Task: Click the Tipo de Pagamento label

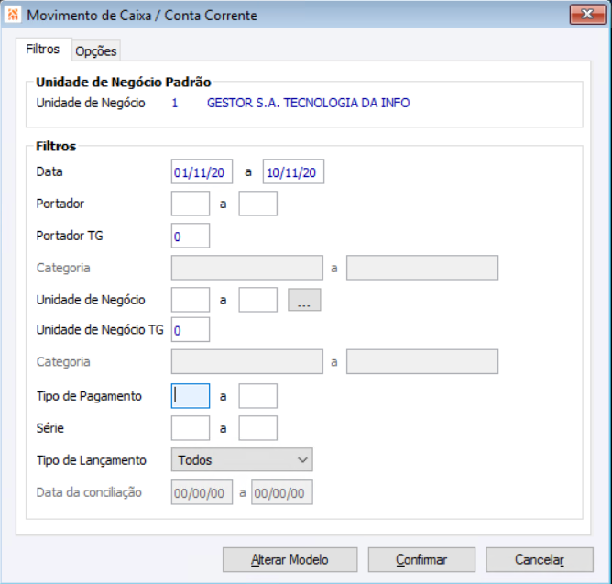Action: pyautogui.click(x=89, y=396)
